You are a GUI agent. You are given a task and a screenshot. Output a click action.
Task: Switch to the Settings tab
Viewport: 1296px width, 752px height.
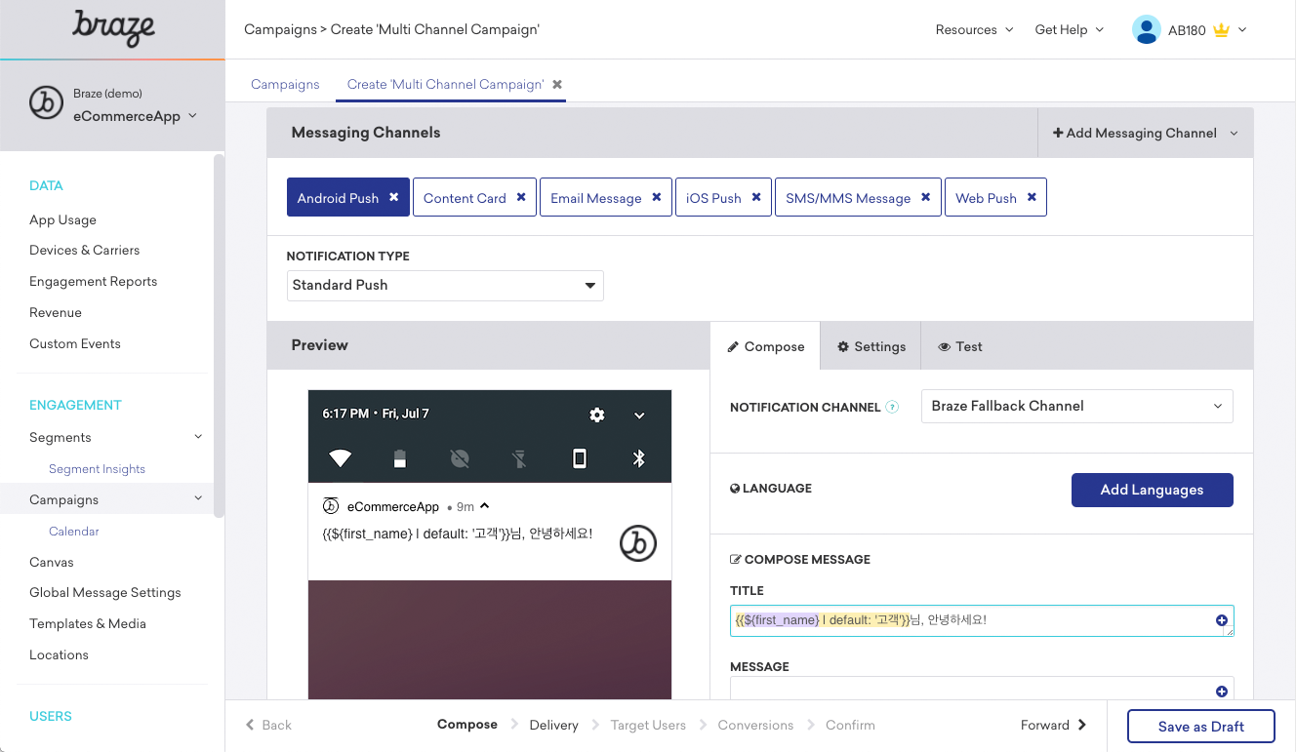tap(871, 346)
